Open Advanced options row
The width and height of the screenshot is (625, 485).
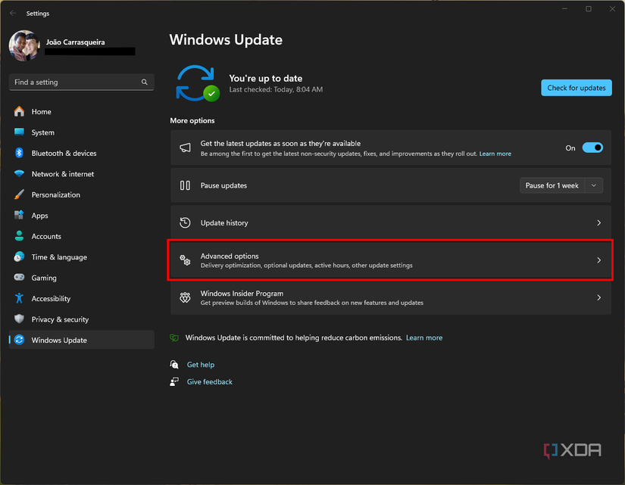tap(391, 260)
